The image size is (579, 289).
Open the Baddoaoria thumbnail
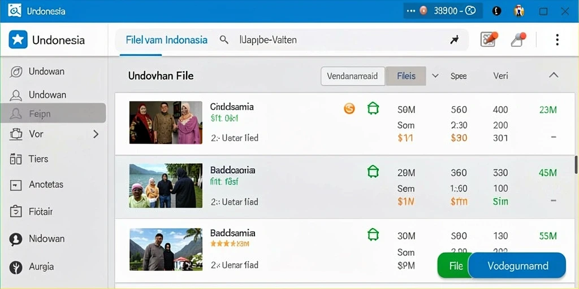pos(166,185)
